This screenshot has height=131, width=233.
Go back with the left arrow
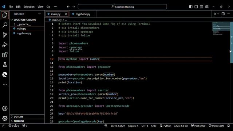[68, 7]
